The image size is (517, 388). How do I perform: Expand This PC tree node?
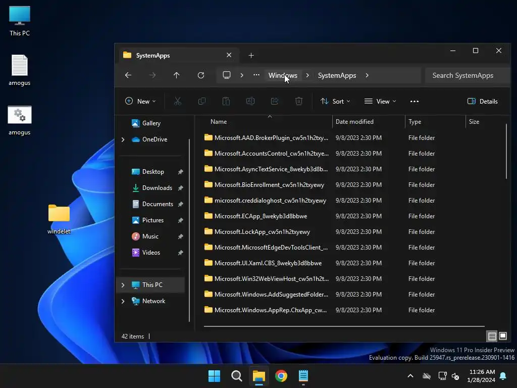click(x=123, y=285)
